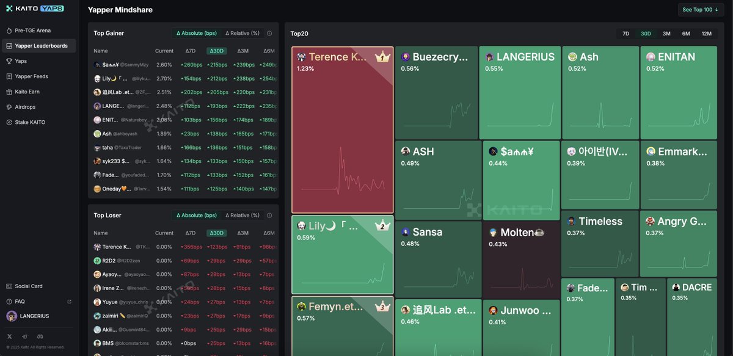Select the 3M timeframe tab

tap(666, 34)
